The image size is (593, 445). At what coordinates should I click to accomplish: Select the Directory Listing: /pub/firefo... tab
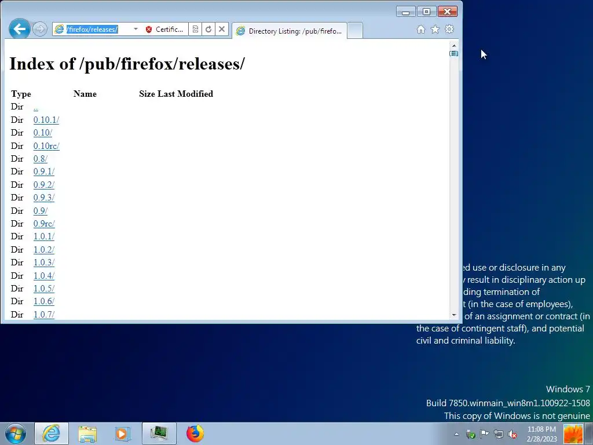click(290, 31)
